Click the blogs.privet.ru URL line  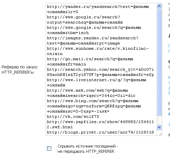tap(100, 133)
